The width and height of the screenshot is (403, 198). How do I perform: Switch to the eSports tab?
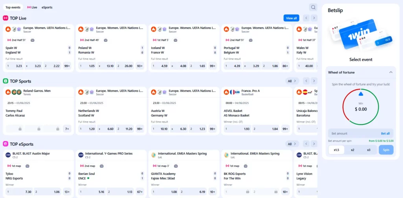point(47,7)
